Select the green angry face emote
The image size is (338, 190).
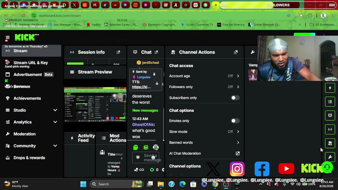[x=146, y=148]
